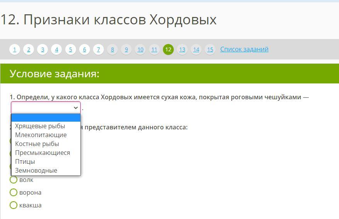Select task number 13 in pagination
This screenshot has height=219, width=339.
pos(182,49)
